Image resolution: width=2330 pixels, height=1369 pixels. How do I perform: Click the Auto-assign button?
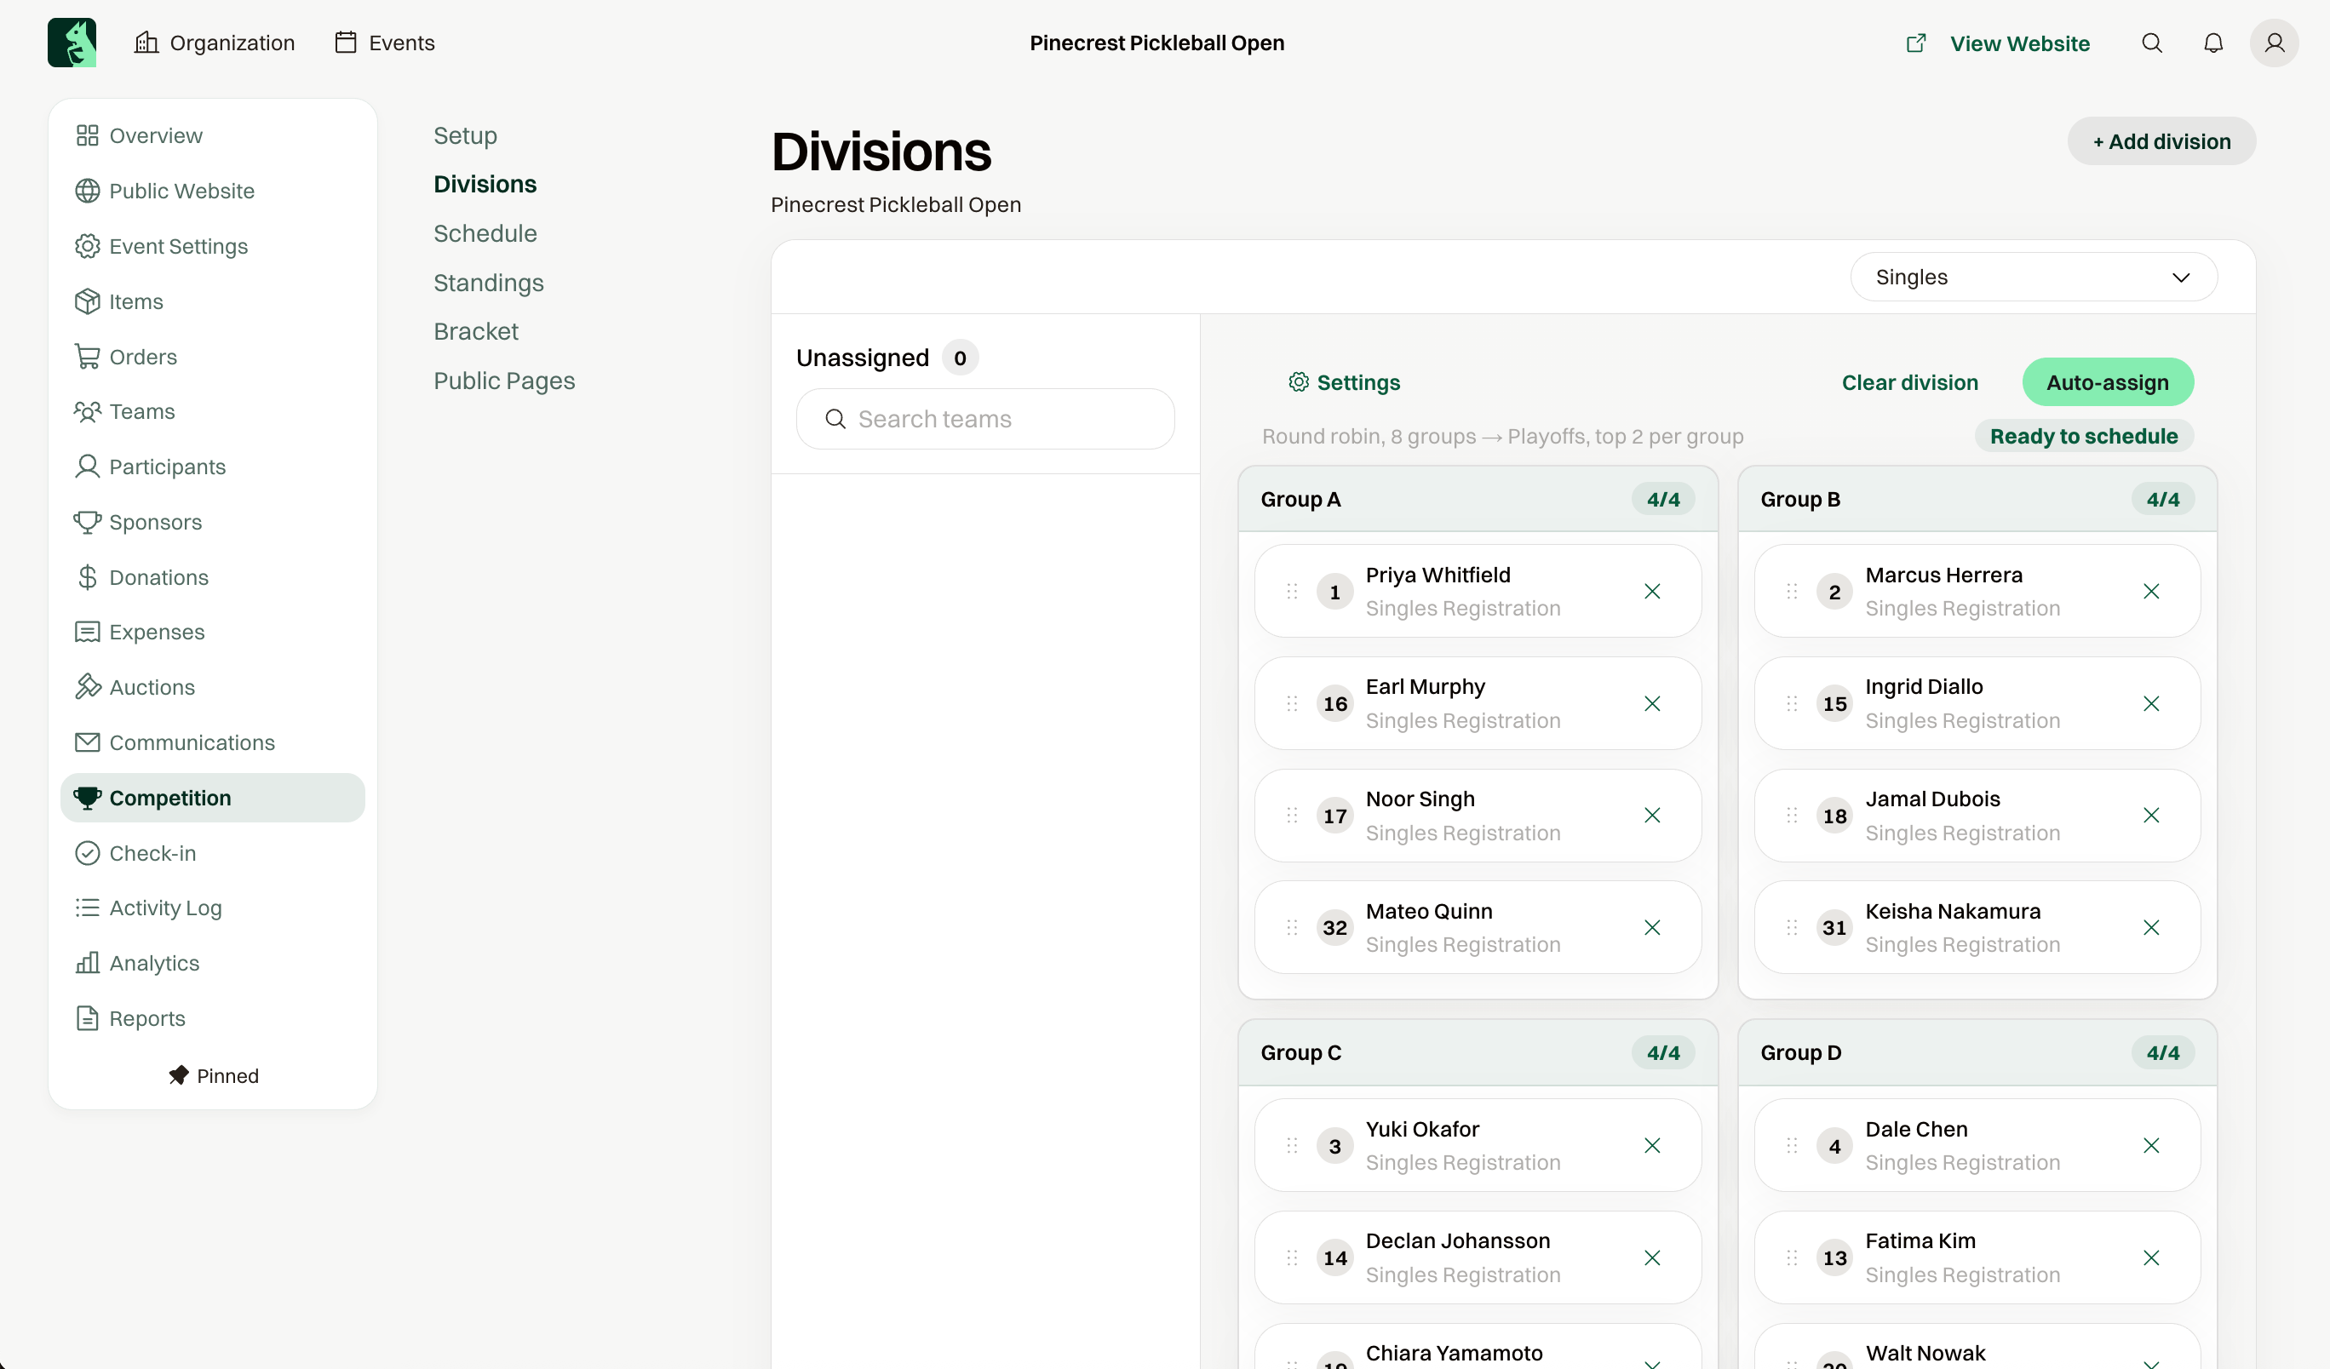tap(2108, 383)
